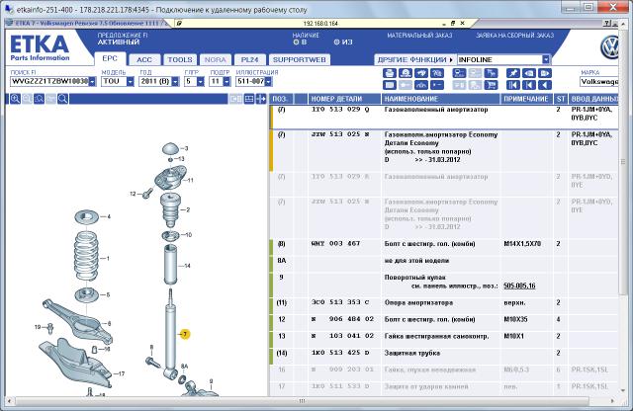Click the ПОИСК FI VIN input field
633x411 pixels.
[49, 81]
